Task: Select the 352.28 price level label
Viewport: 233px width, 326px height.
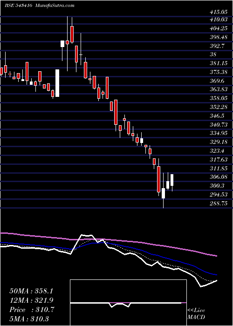Action: [x=219, y=107]
